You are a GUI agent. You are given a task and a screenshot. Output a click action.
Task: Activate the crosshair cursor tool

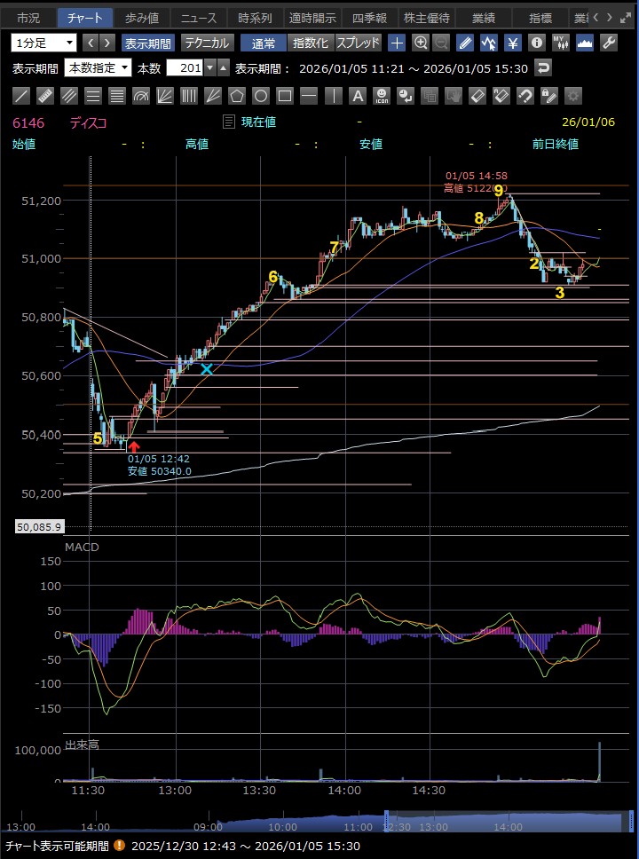point(397,43)
